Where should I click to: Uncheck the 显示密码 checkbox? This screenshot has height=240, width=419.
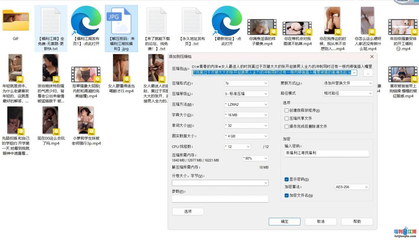[x=287, y=179]
